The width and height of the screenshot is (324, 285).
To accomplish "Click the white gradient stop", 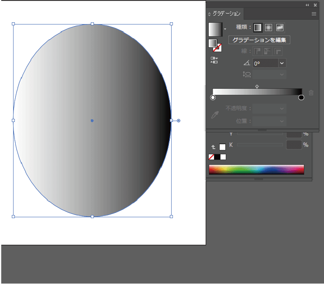I will pyautogui.click(x=213, y=97).
